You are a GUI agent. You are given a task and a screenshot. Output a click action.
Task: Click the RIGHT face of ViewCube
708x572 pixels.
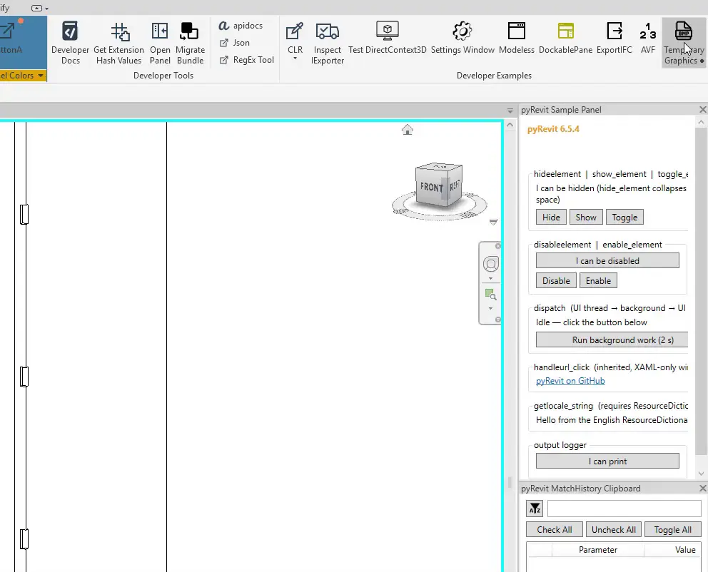(455, 185)
